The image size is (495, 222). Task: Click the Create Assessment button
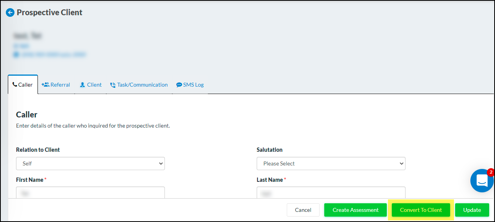[356, 210]
